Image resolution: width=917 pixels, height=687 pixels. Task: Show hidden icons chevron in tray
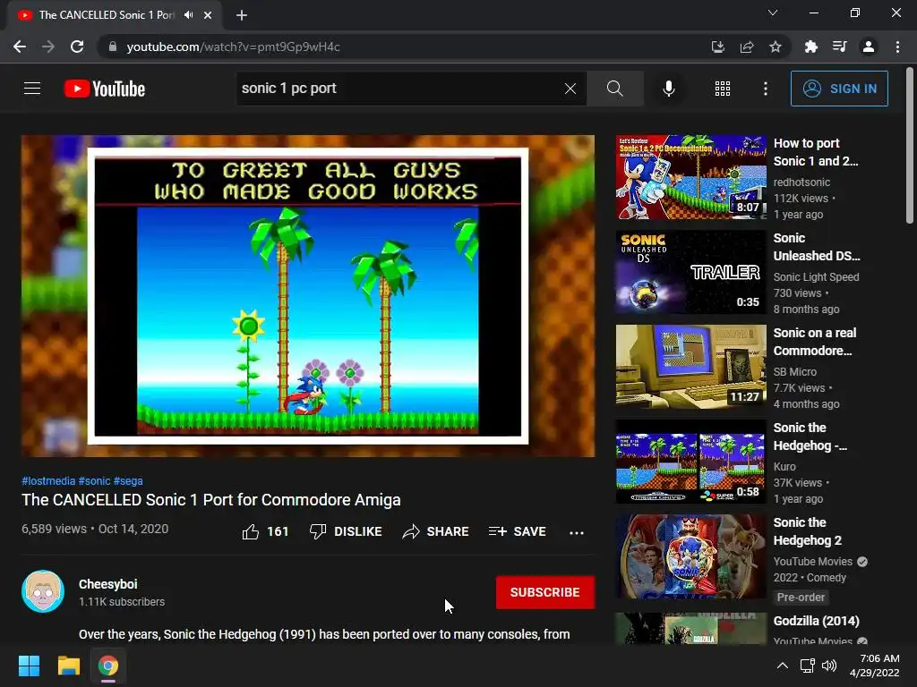coord(782,666)
